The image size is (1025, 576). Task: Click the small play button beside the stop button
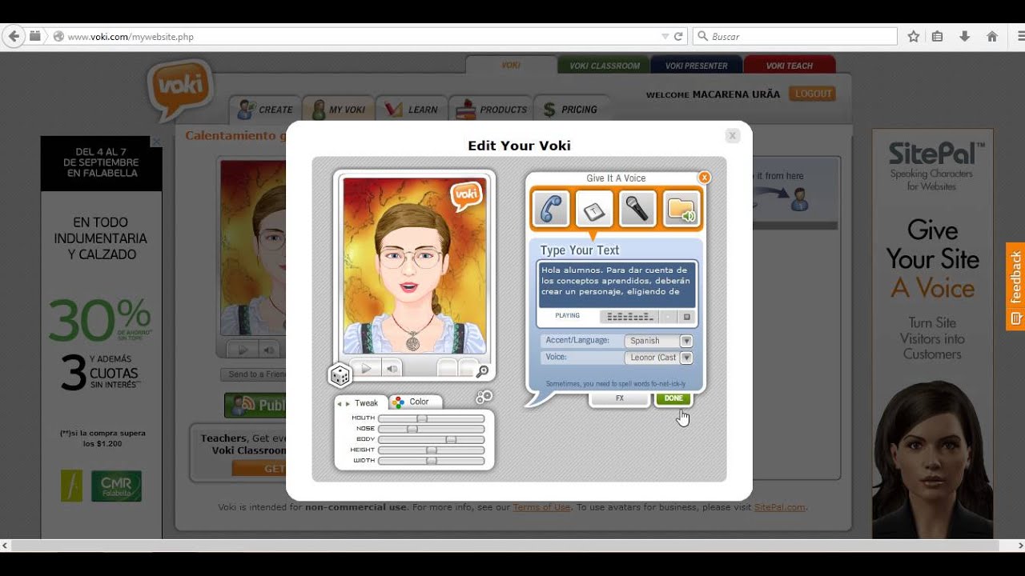tap(669, 317)
